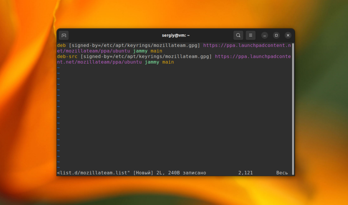Click signed-by option in the deb-src line

click(x=146, y=57)
